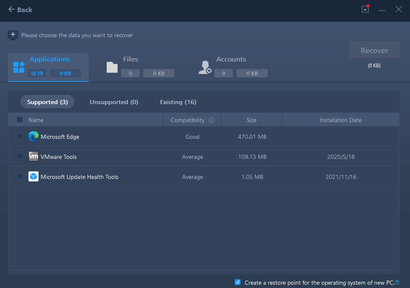Open the Unsupported (0) tab
This screenshot has height=288, width=410.
coord(114,102)
